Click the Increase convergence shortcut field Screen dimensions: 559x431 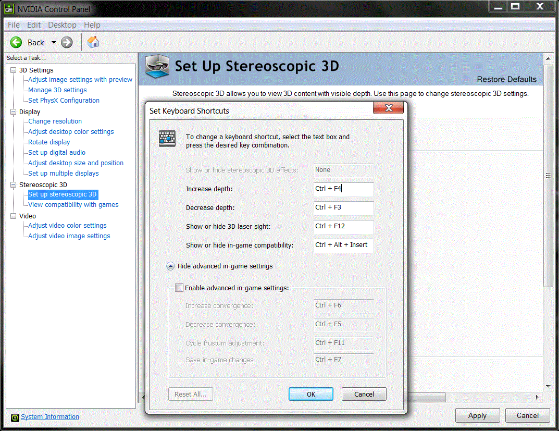click(344, 306)
